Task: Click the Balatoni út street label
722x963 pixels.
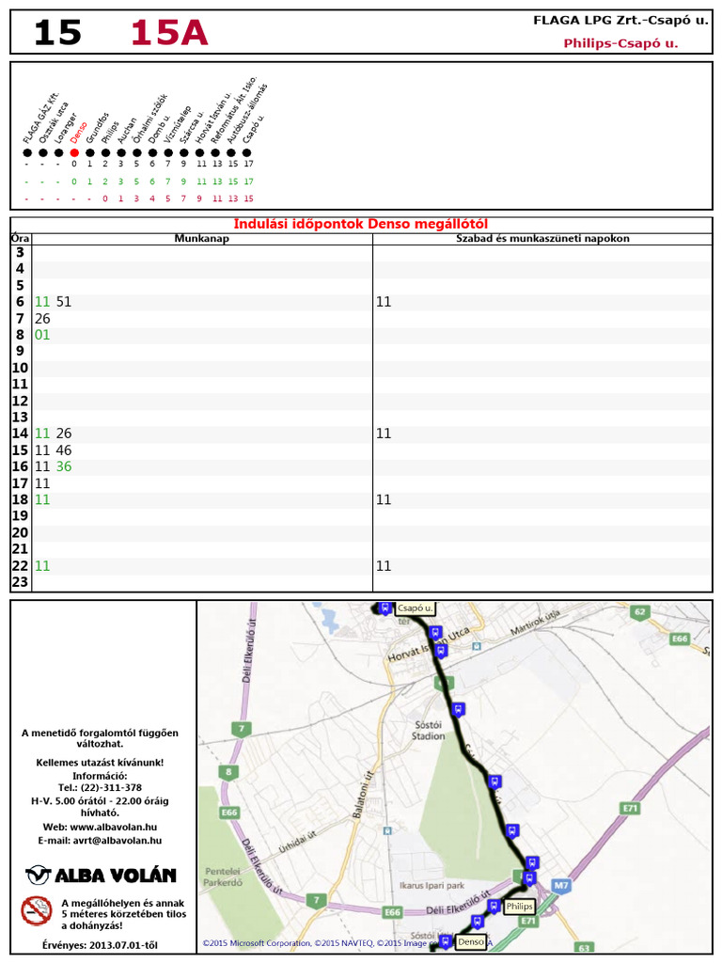Action: click(x=362, y=794)
